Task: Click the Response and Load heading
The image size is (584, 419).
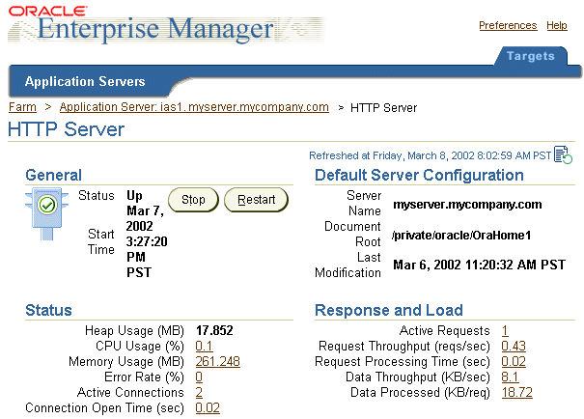Action: [389, 310]
